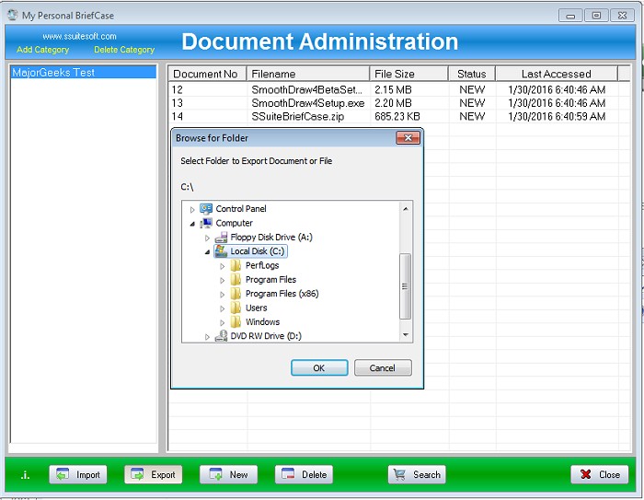This screenshot has width=644, height=500.
Task: Click document number 12 cell
Action: tap(177, 89)
